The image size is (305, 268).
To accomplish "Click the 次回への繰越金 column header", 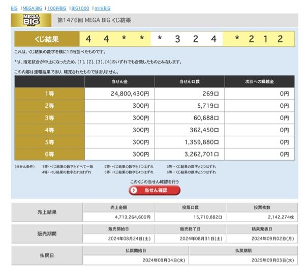I will pos(259,81).
